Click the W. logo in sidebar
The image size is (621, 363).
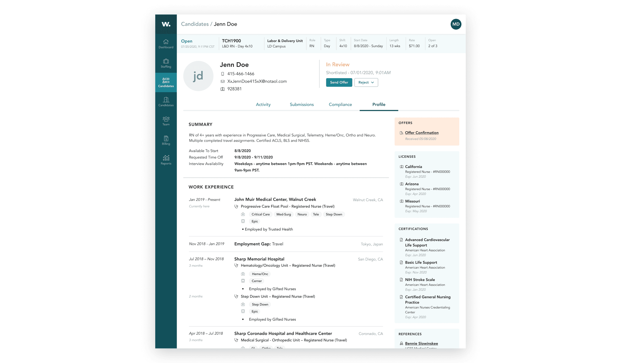[x=166, y=24]
